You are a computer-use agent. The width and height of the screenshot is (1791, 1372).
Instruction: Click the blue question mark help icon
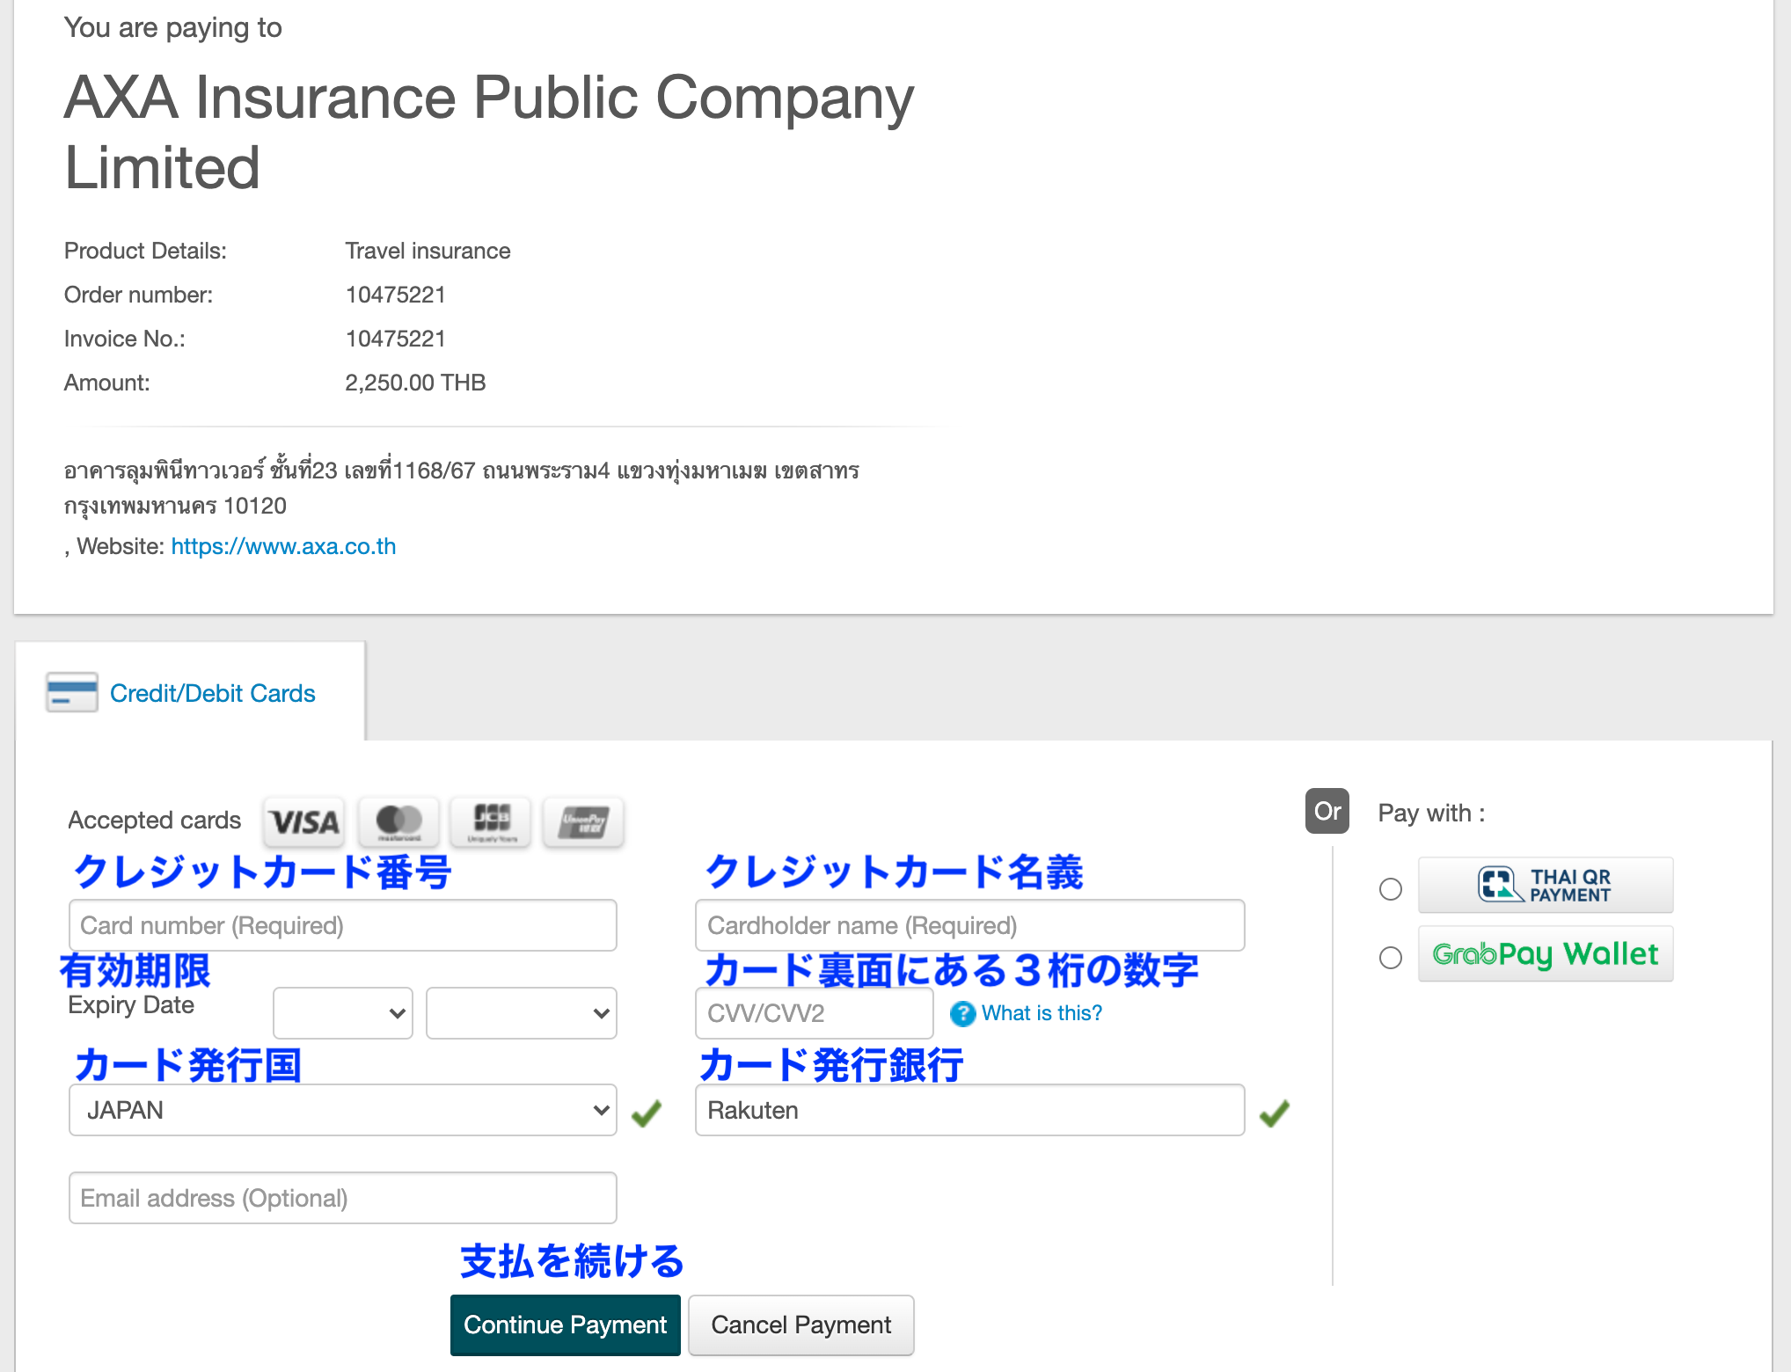[x=962, y=1014]
